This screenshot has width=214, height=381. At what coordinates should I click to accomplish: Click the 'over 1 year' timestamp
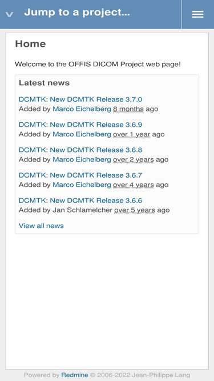tap(131, 134)
